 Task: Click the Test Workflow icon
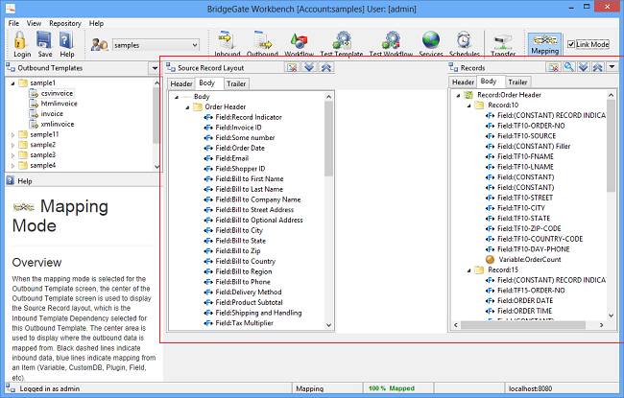click(391, 44)
